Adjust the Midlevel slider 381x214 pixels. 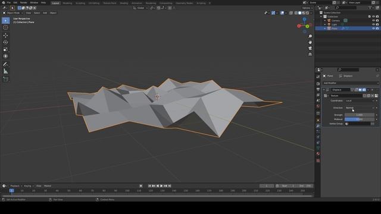coord(360,119)
